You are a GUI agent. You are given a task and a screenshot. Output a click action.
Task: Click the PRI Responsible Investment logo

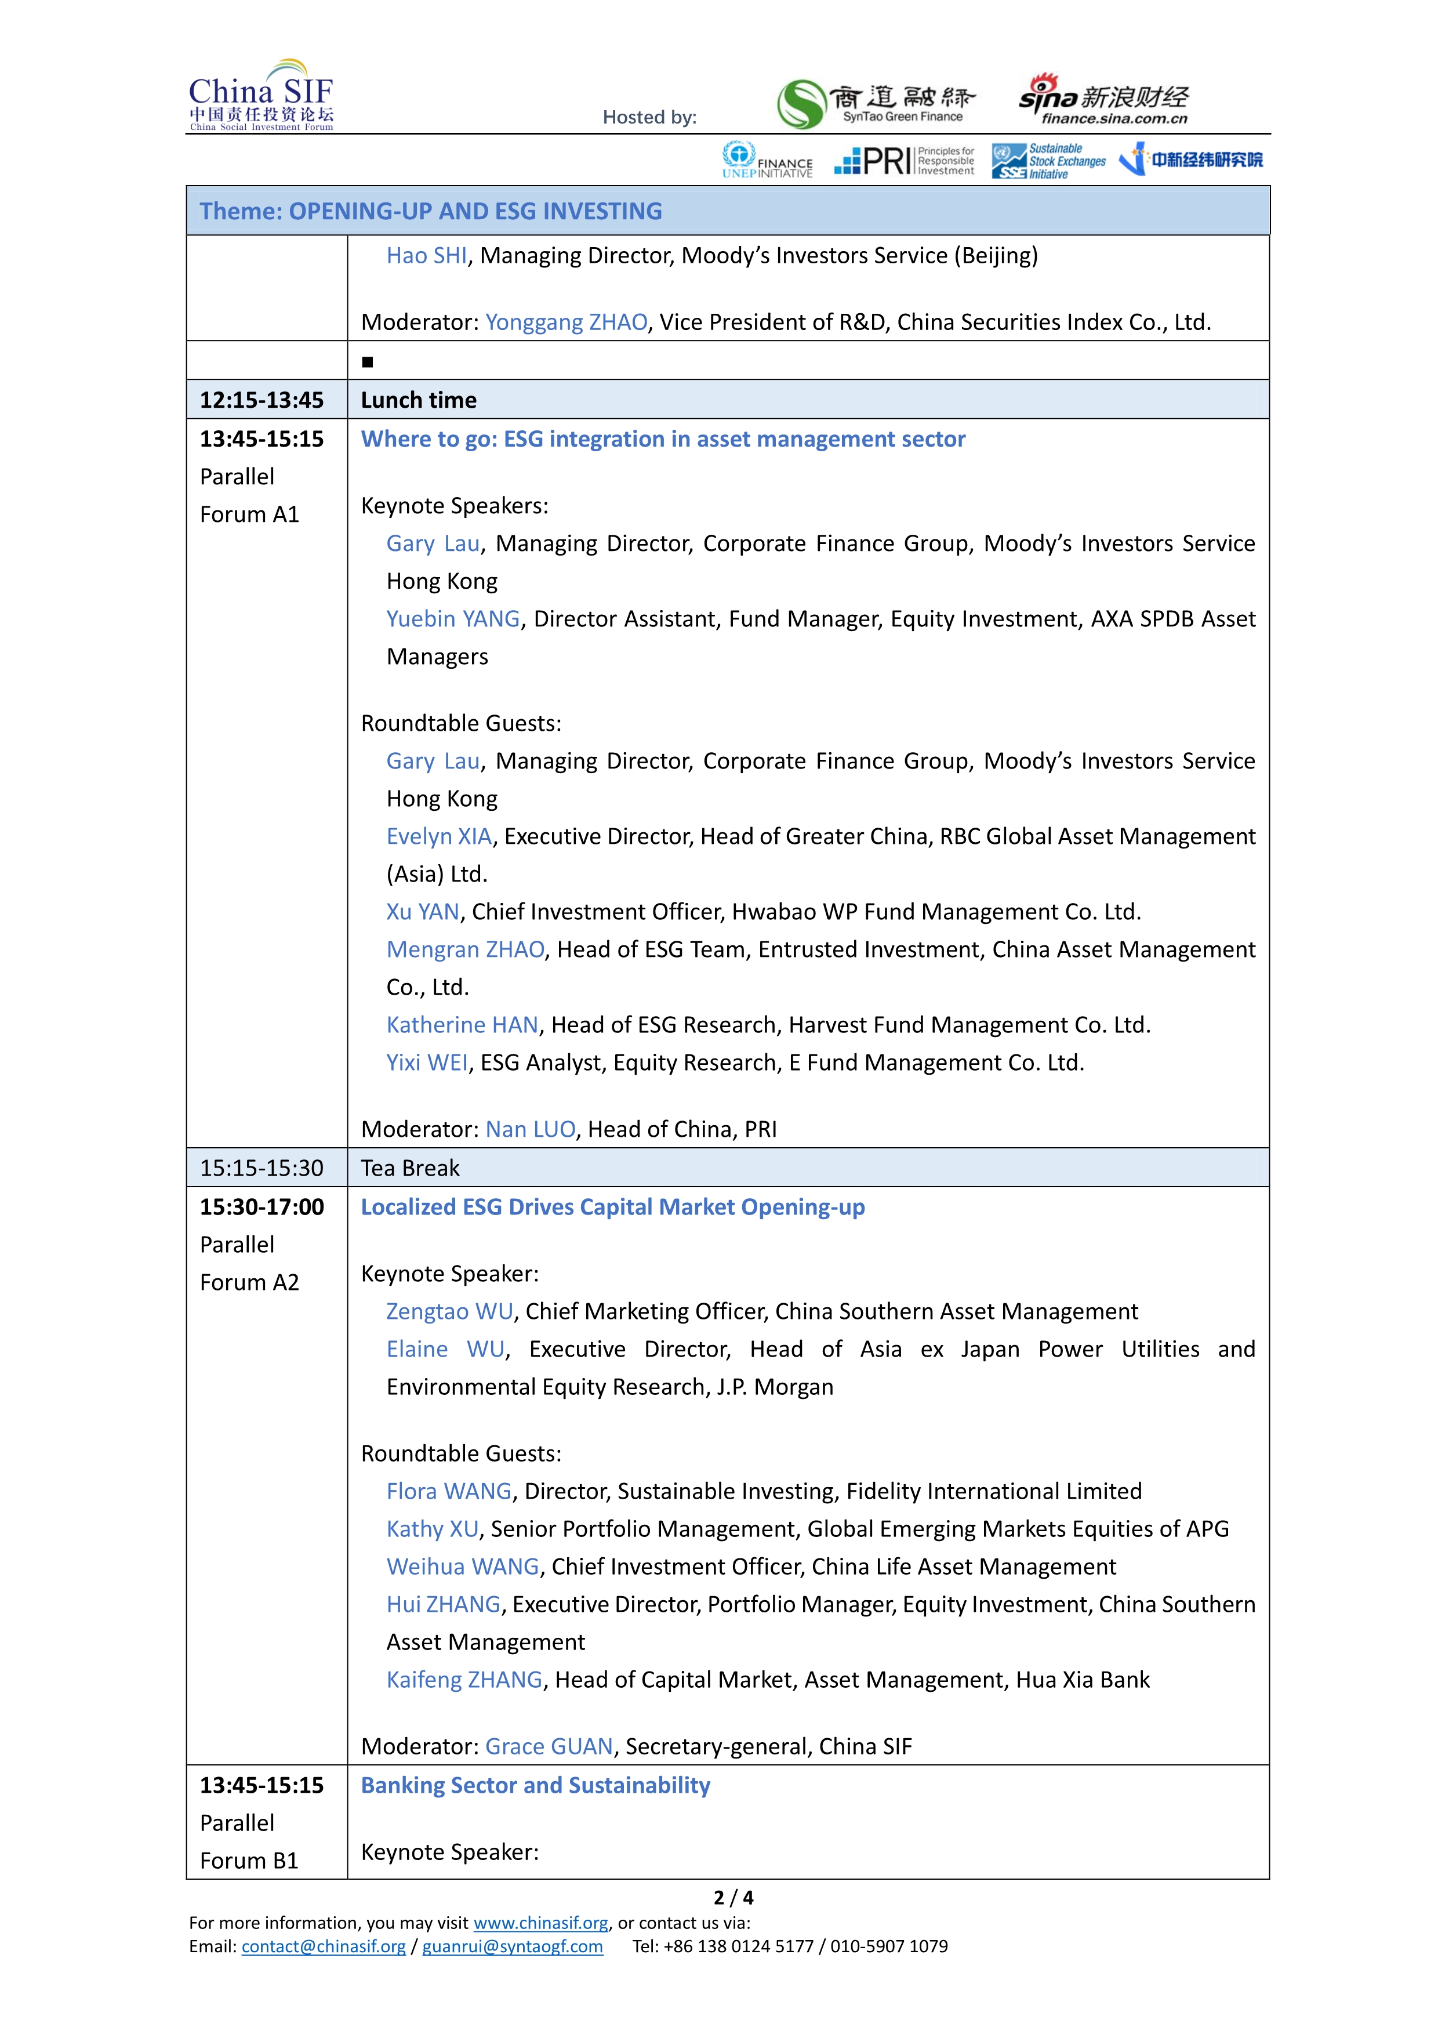point(904,161)
